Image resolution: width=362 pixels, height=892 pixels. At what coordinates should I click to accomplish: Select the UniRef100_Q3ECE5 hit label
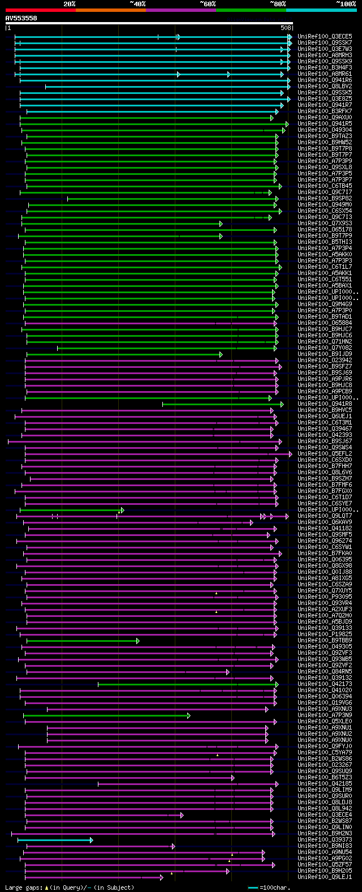pyautogui.click(x=325, y=37)
